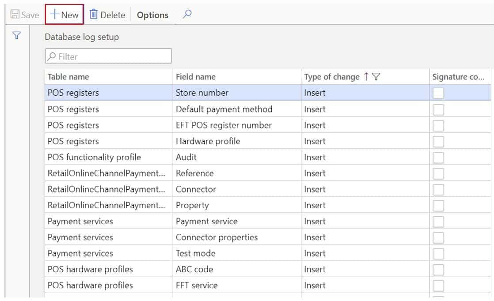
Task: Open the Options menu
Action: (x=152, y=15)
